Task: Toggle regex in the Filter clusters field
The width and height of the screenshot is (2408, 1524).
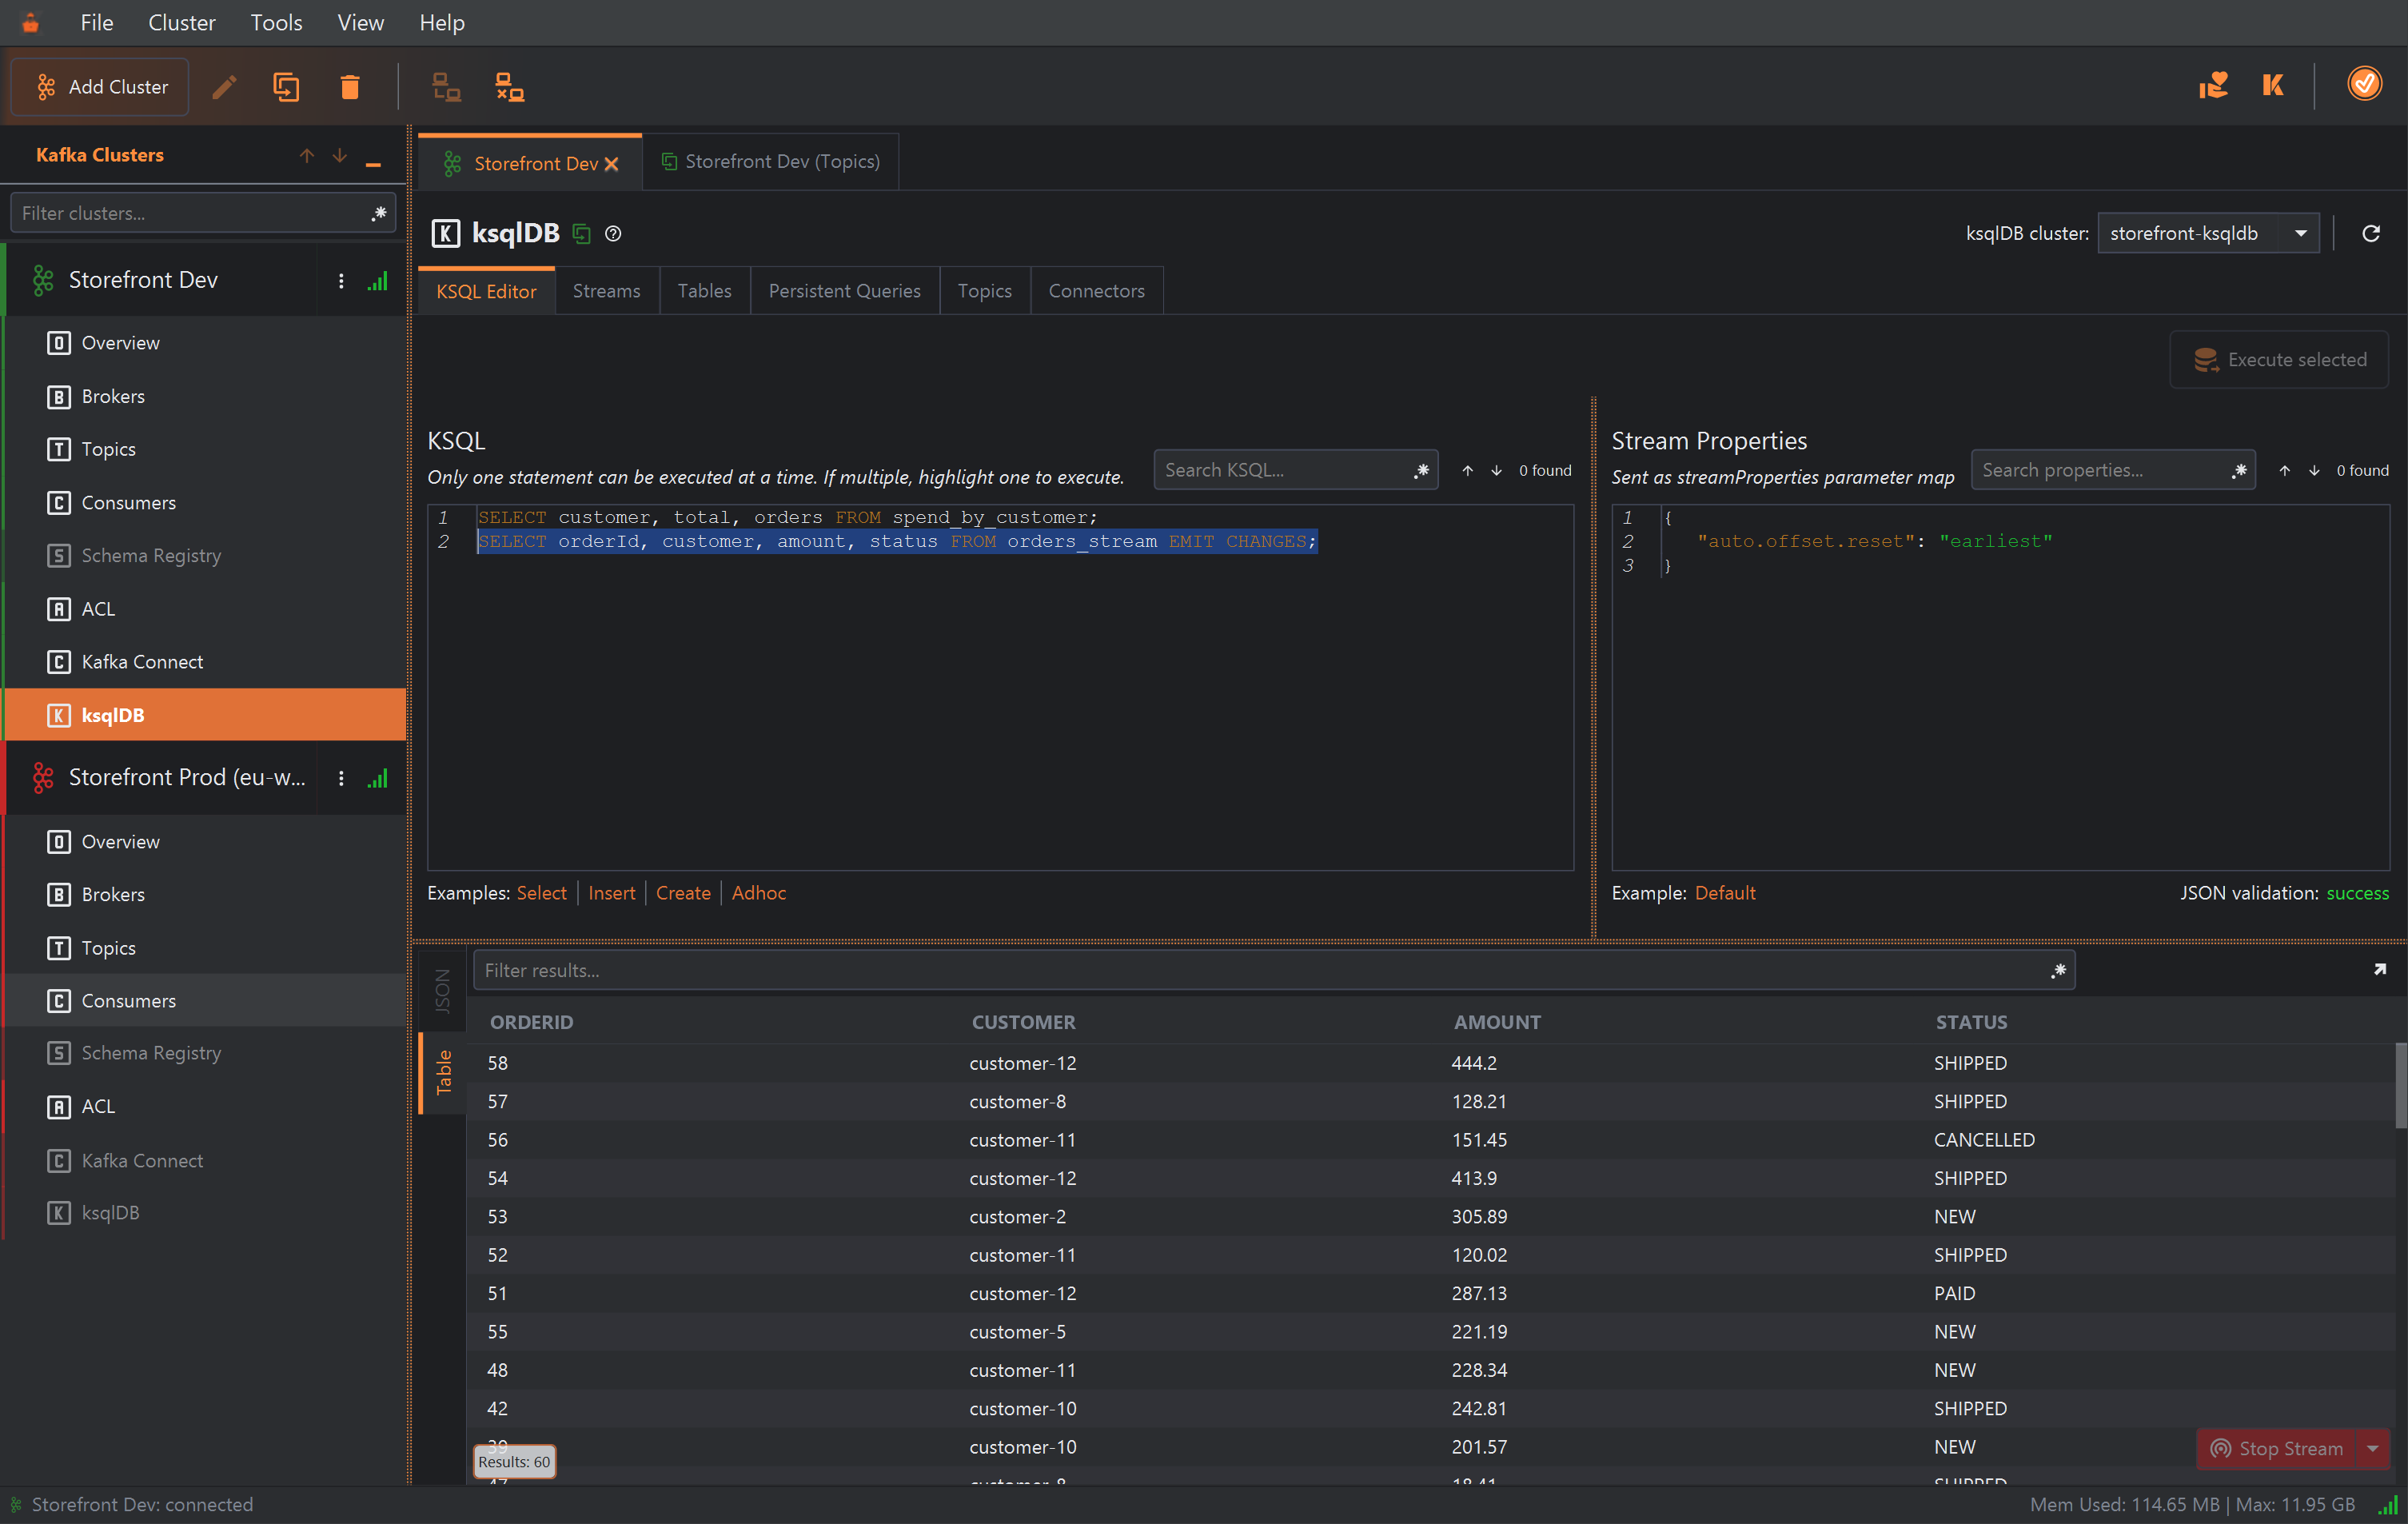Action: [378, 213]
